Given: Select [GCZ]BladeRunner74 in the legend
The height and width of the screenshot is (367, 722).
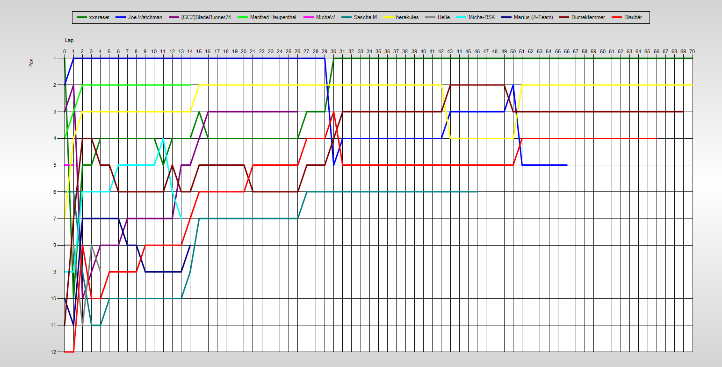Looking at the screenshot, I should [x=206, y=17].
